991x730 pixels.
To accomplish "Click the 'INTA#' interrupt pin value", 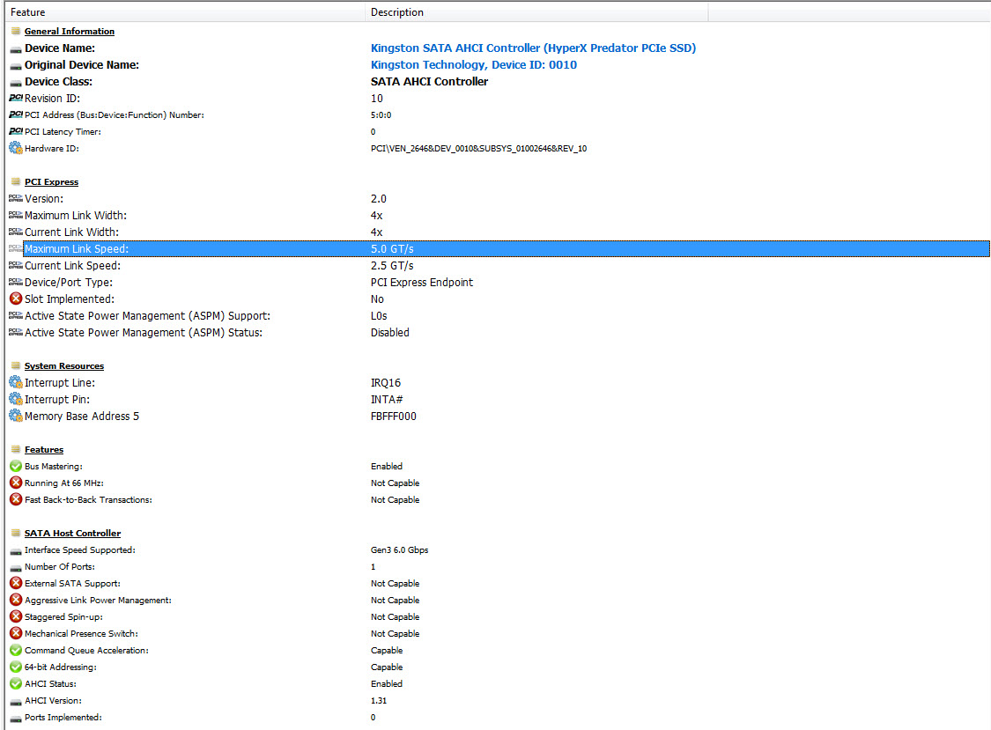I will point(387,400).
